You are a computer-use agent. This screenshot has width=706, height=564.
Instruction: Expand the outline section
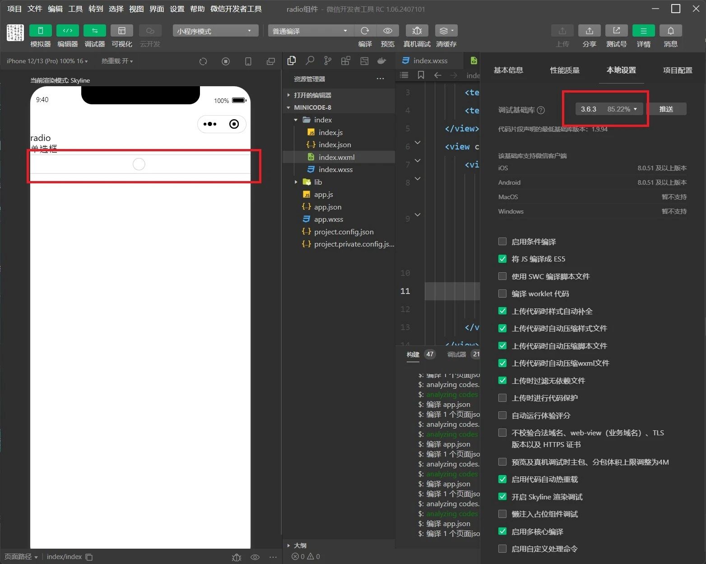coord(288,545)
